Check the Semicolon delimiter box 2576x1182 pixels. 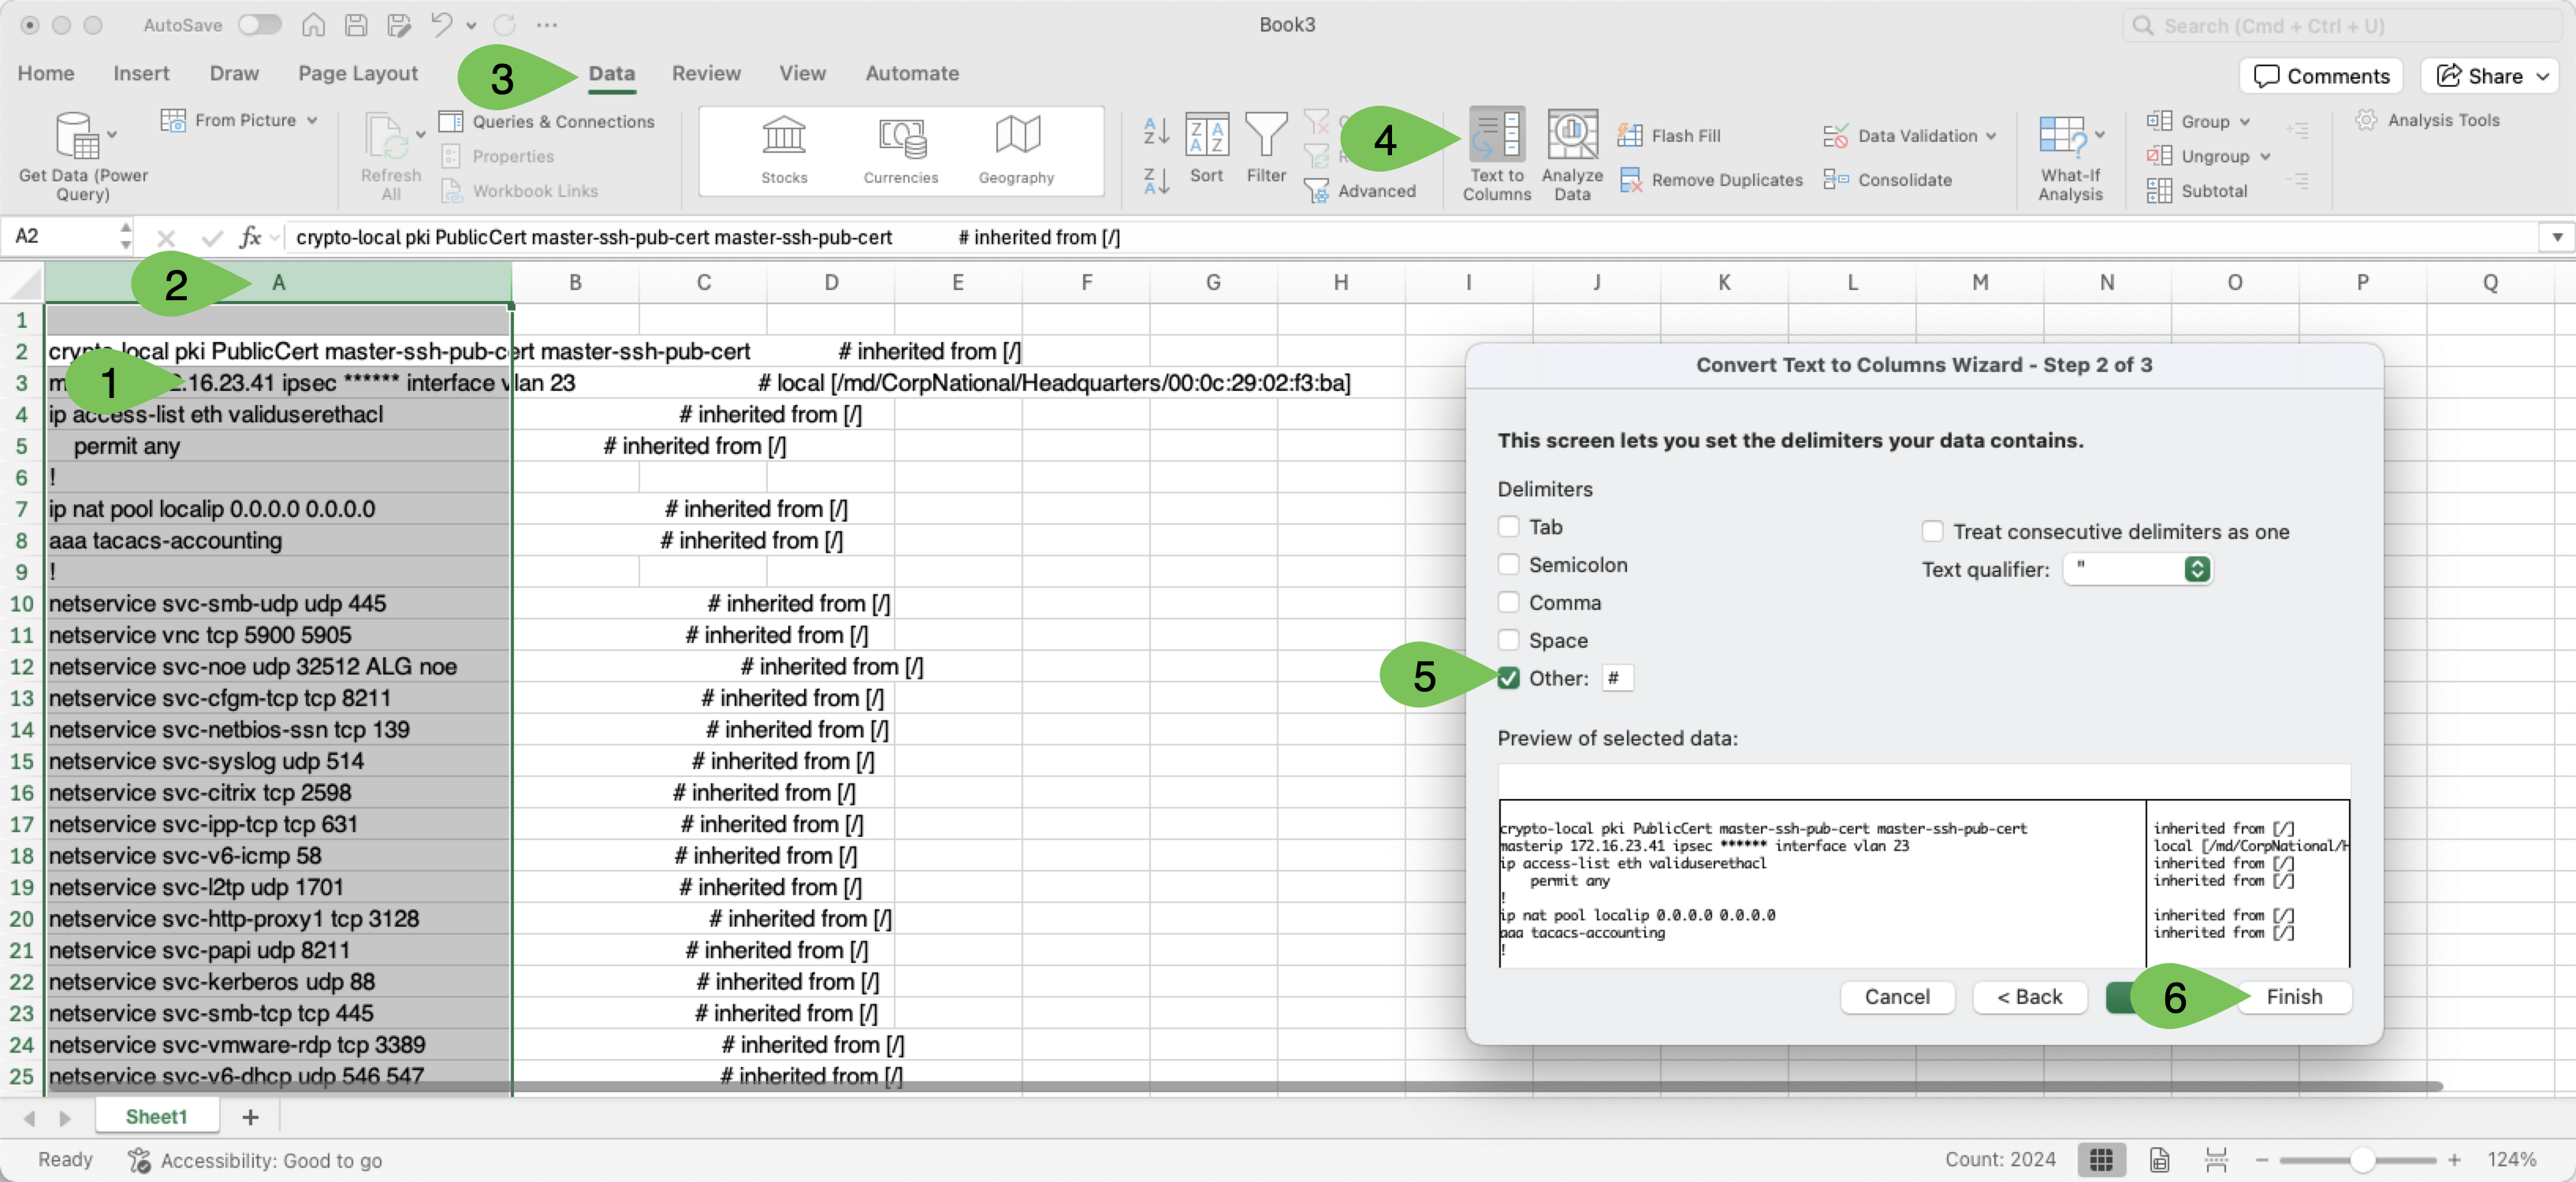point(1508,564)
